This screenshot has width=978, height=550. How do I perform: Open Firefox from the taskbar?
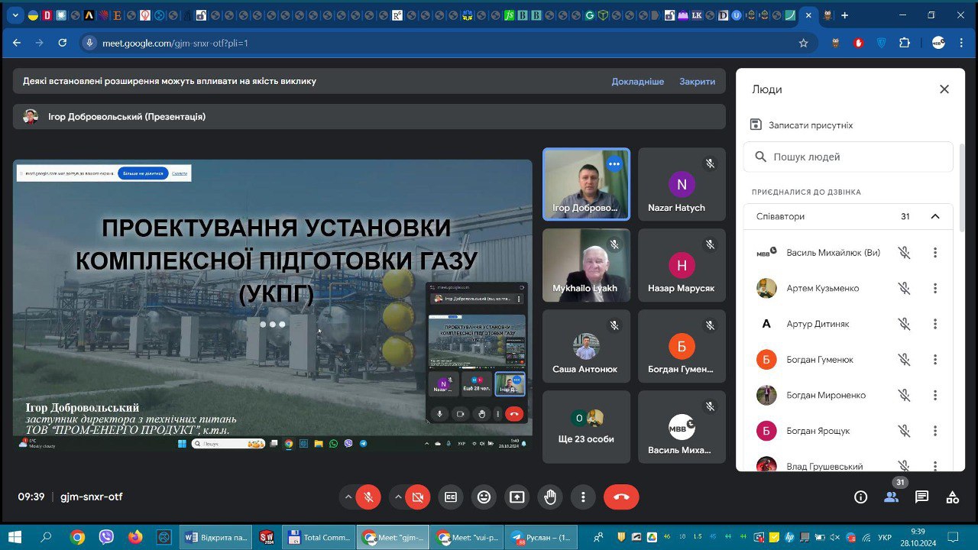click(135, 537)
